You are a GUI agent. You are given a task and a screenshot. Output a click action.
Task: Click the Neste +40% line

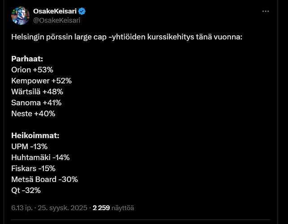coord(33,114)
